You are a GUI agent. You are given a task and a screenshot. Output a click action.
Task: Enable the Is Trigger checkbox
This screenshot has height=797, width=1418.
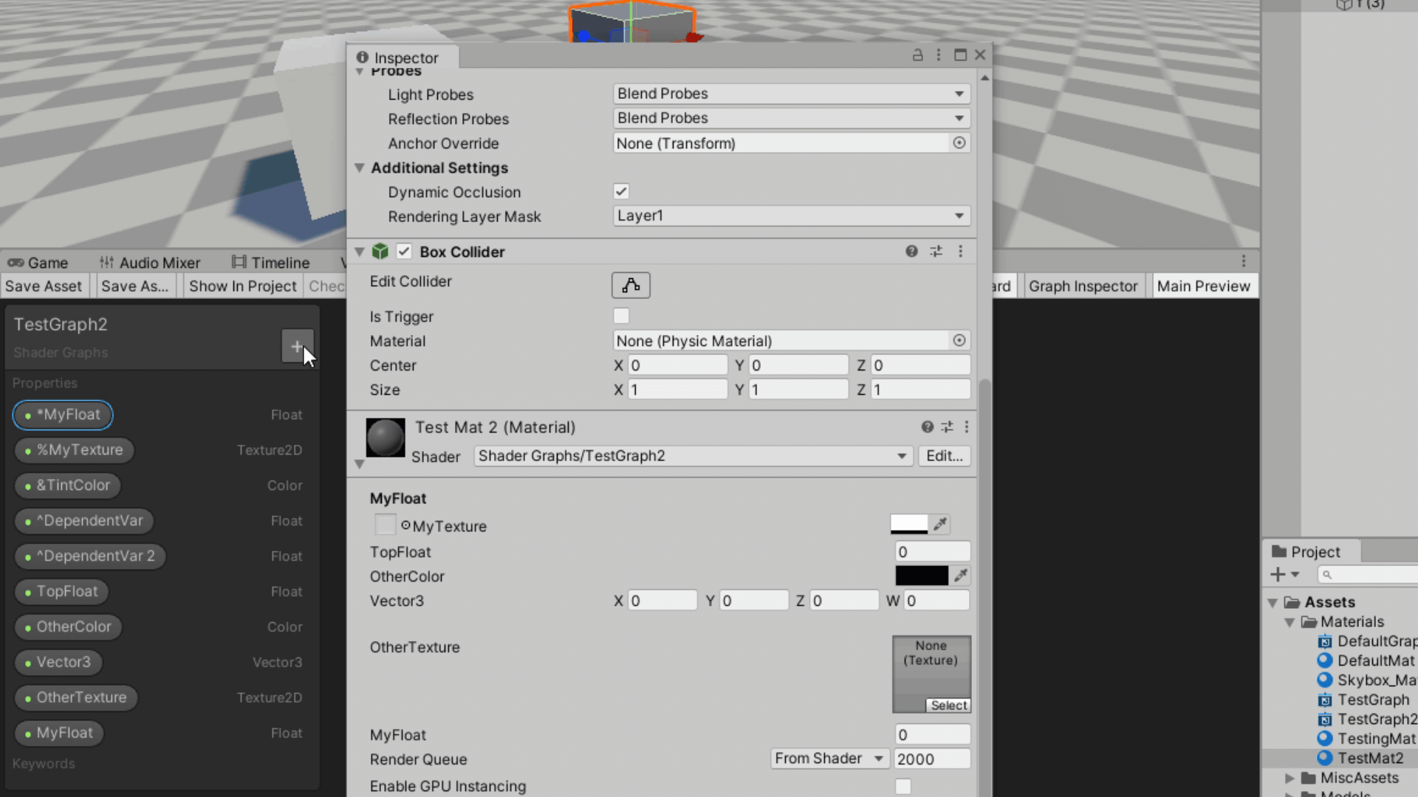621,317
